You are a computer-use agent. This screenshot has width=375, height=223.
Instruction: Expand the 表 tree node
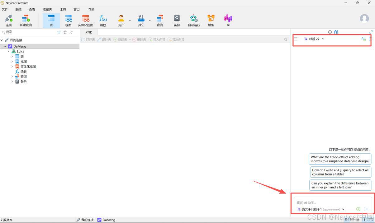(x=12, y=56)
